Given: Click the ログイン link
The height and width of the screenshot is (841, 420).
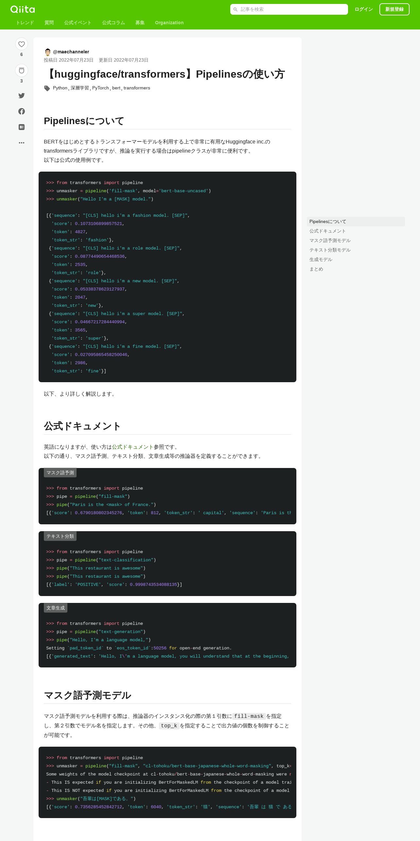Looking at the screenshot, I should pos(364,9).
